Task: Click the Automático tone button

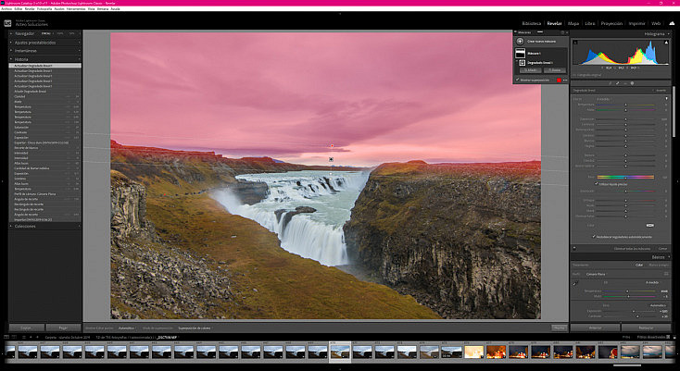Action: click(x=658, y=305)
